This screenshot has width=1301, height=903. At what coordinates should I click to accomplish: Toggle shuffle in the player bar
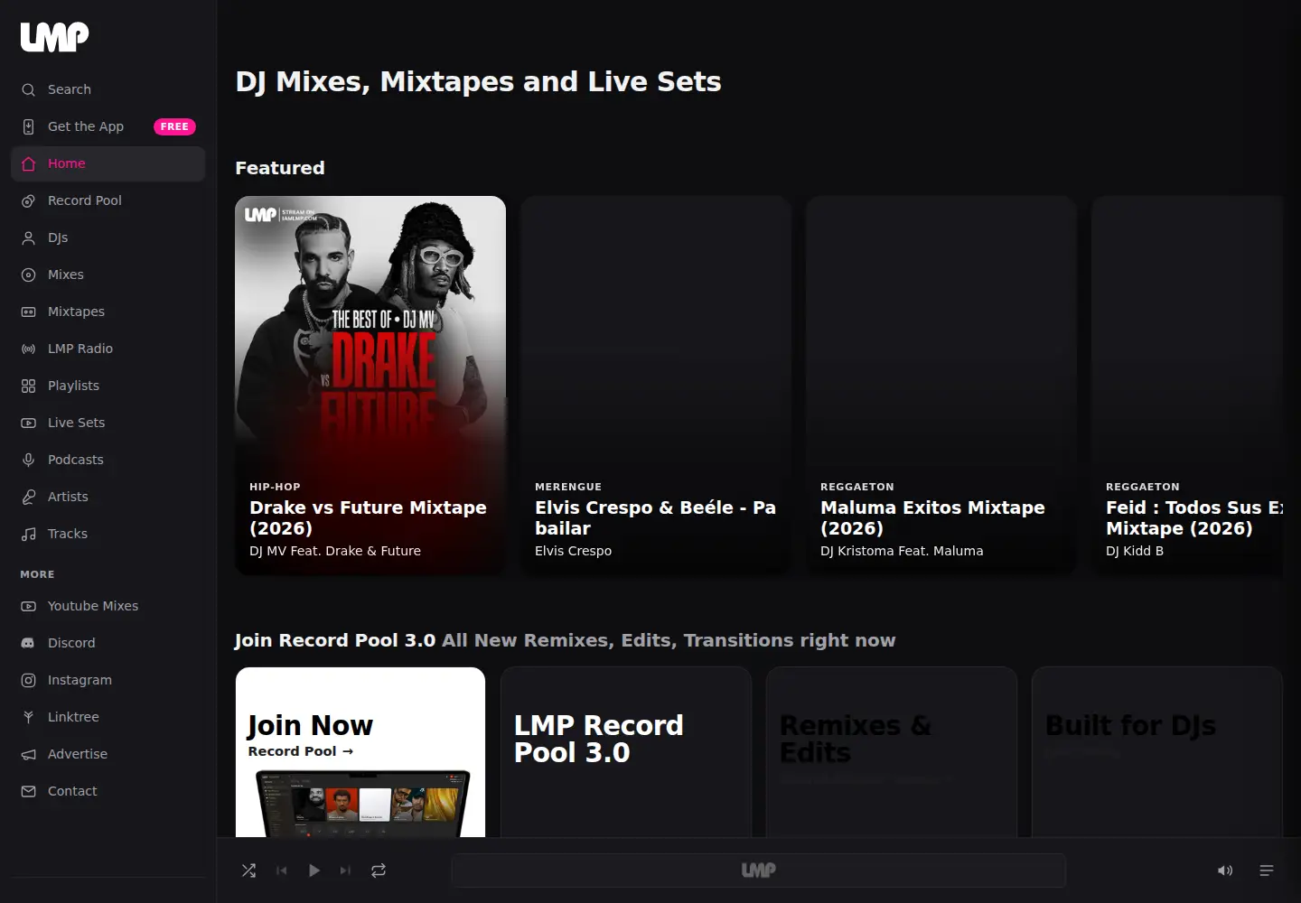[x=248, y=870]
